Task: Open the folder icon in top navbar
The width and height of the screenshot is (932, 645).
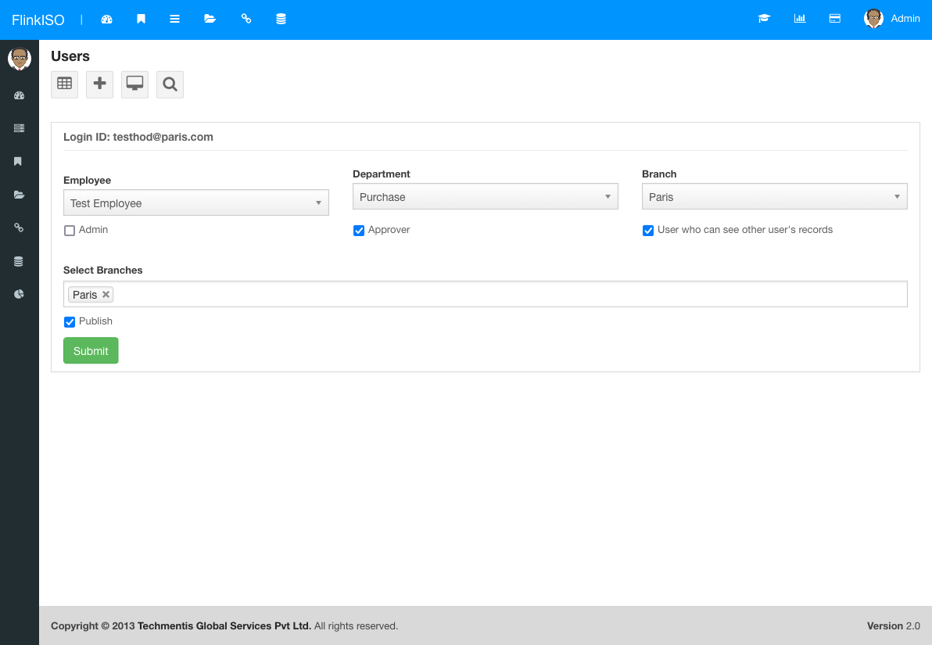Action: (x=210, y=19)
